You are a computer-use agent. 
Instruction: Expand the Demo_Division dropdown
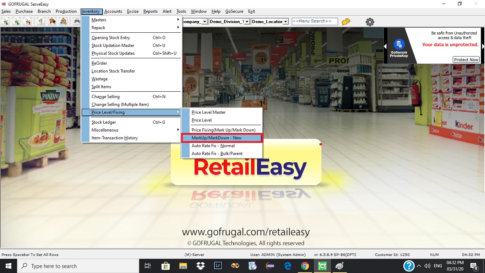[x=247, y=22]
